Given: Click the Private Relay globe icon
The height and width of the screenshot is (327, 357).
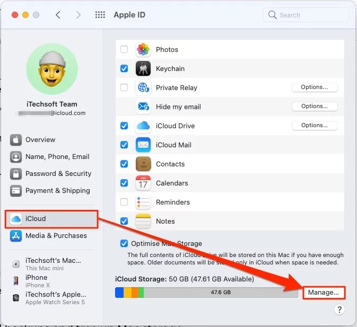Looking at the screenshot, I should coord(143,87).
